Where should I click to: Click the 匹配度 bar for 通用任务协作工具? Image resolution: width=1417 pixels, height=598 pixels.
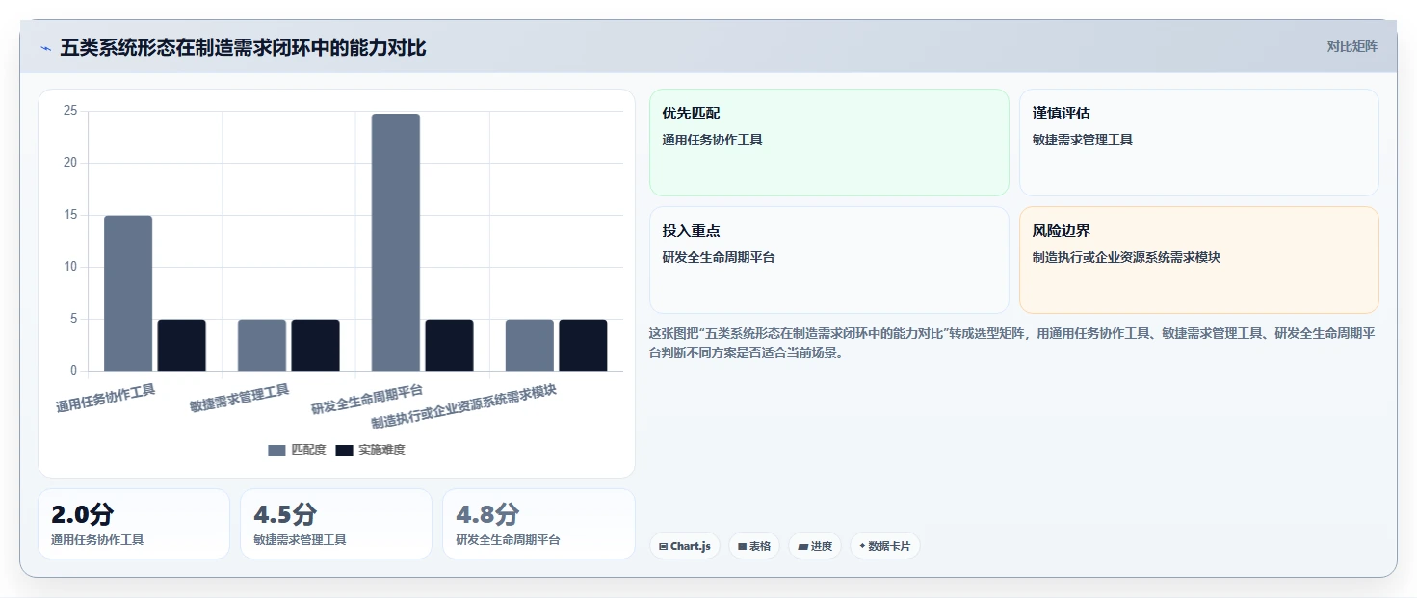[128, 293]
